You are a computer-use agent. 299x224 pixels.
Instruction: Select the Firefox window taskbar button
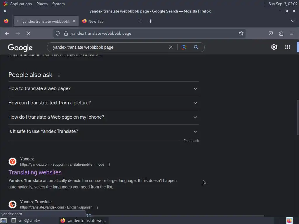(83, 220)
